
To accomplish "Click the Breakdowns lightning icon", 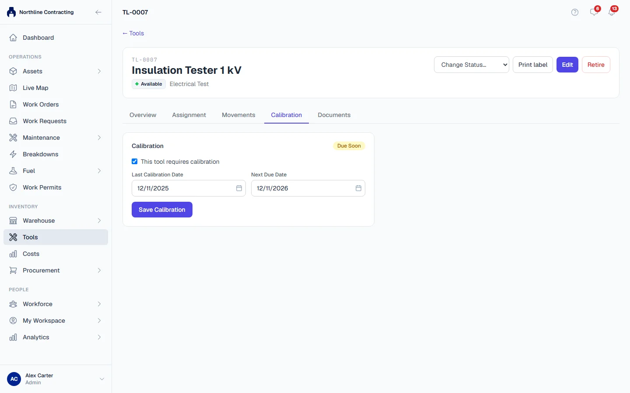I will 13,154.
